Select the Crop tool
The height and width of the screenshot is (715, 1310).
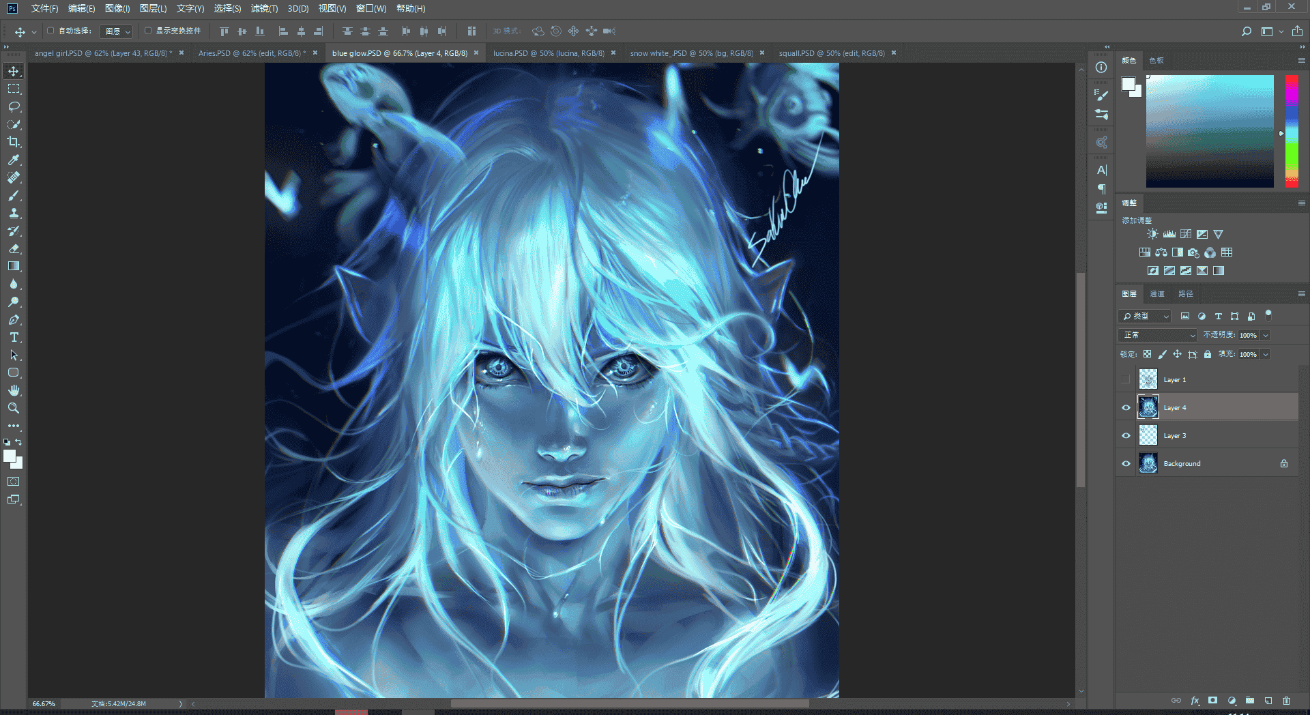pos(14,142)
